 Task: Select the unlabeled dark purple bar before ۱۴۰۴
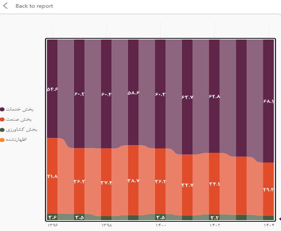(241, 98)
